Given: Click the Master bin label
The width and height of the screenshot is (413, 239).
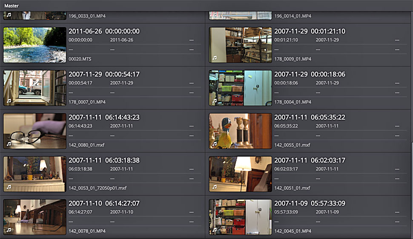Looking at the screenshot, I should click(x=11, y=6).
